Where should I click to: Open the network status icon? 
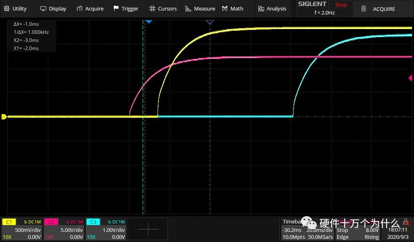(x=406, y=222)
